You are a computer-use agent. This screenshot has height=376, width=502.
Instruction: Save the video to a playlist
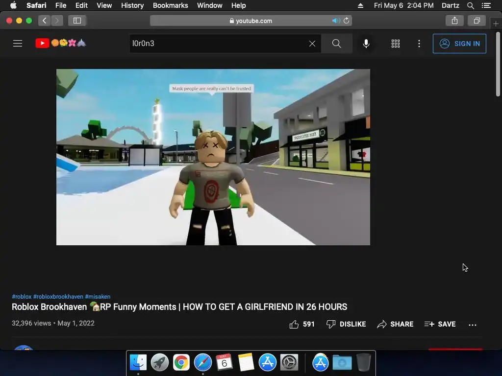(440, 324)
